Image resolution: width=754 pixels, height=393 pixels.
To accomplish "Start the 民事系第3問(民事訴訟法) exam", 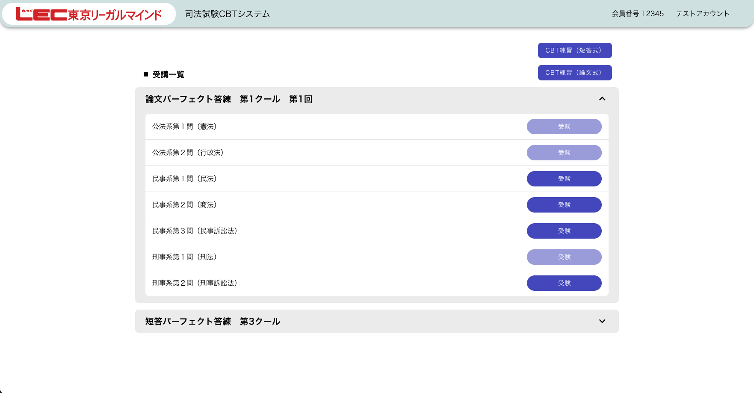I will coord(564,231).
